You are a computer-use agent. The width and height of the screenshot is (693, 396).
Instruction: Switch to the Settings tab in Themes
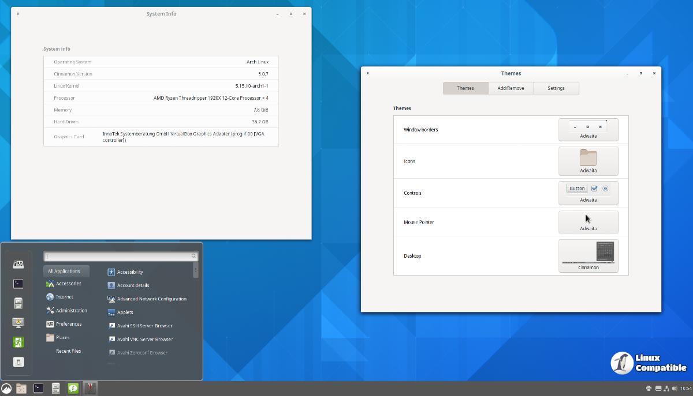(x=556, y=88)
